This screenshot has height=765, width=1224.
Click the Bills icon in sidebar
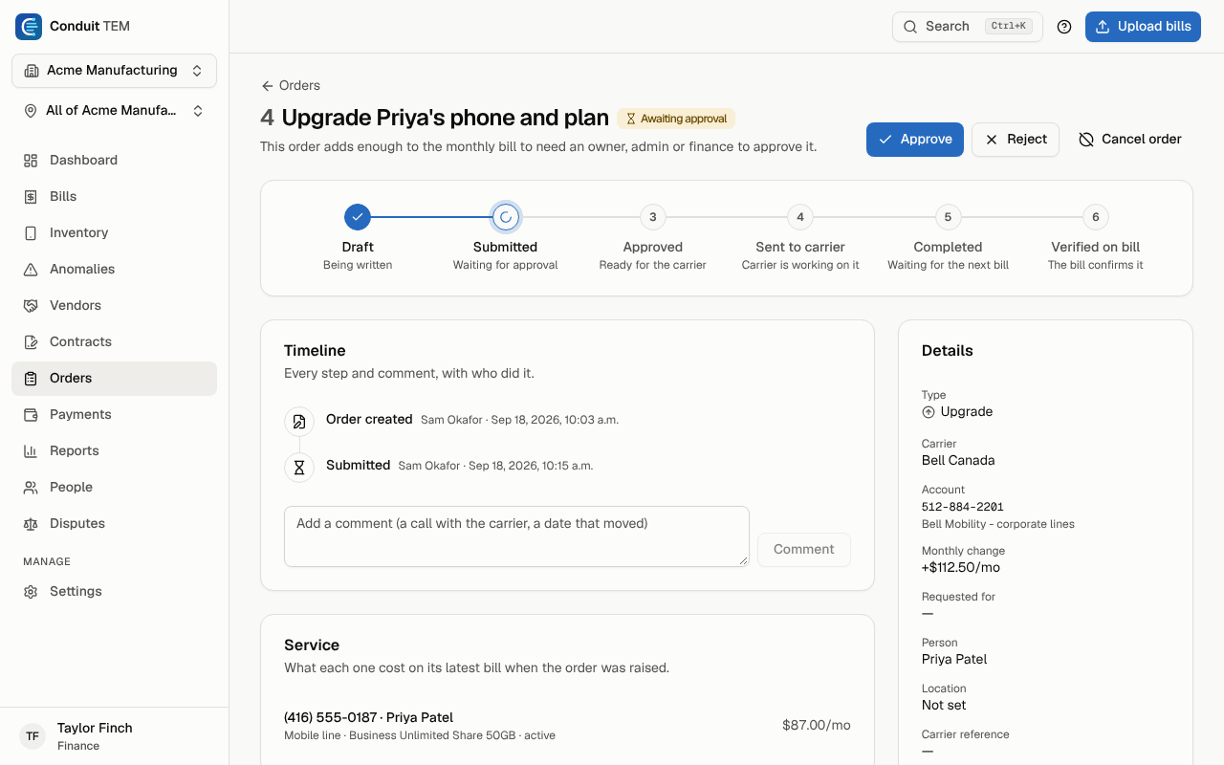[x=31, y=197]
